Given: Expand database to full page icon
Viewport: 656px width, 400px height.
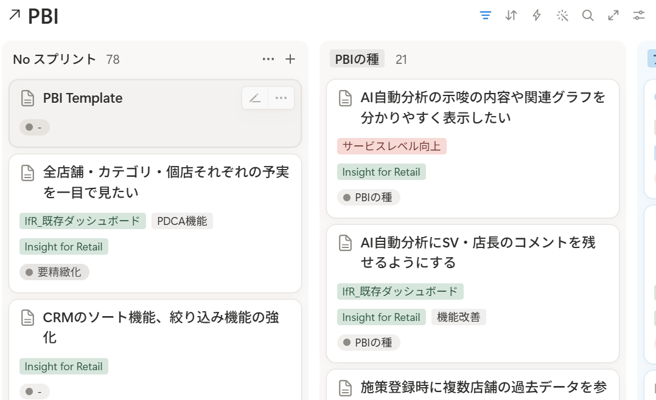Looking at the screenshot, I should (x=613, y=16).
